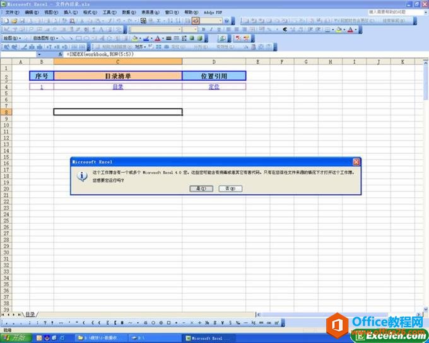Select the 位置引用 header cell
The width and height of the screenshot is (429, 343).
click(214, 76)
